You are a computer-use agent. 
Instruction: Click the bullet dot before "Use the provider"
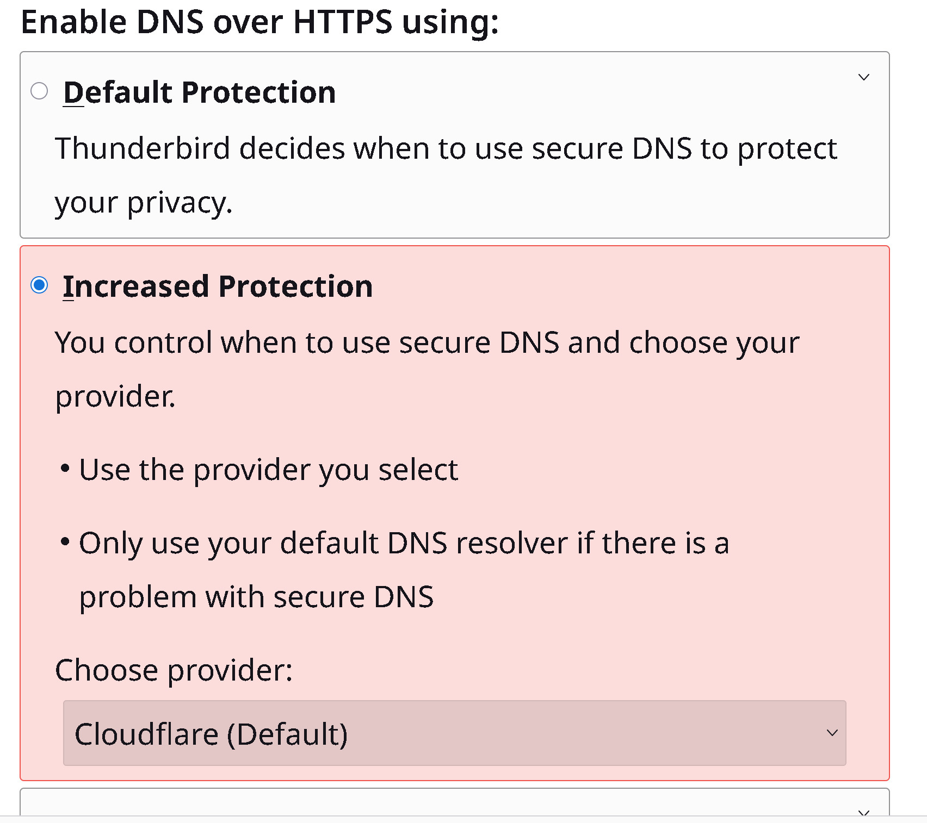click(x=65, y=468)
